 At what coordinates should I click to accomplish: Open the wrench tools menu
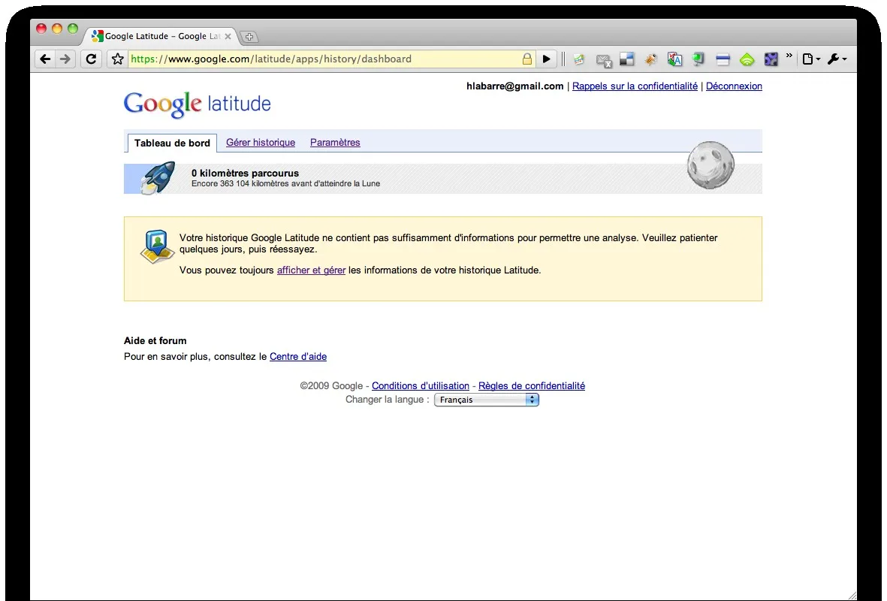(x=837, y=59)
